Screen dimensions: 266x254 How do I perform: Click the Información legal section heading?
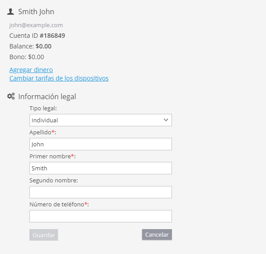(x=47, y=97)
